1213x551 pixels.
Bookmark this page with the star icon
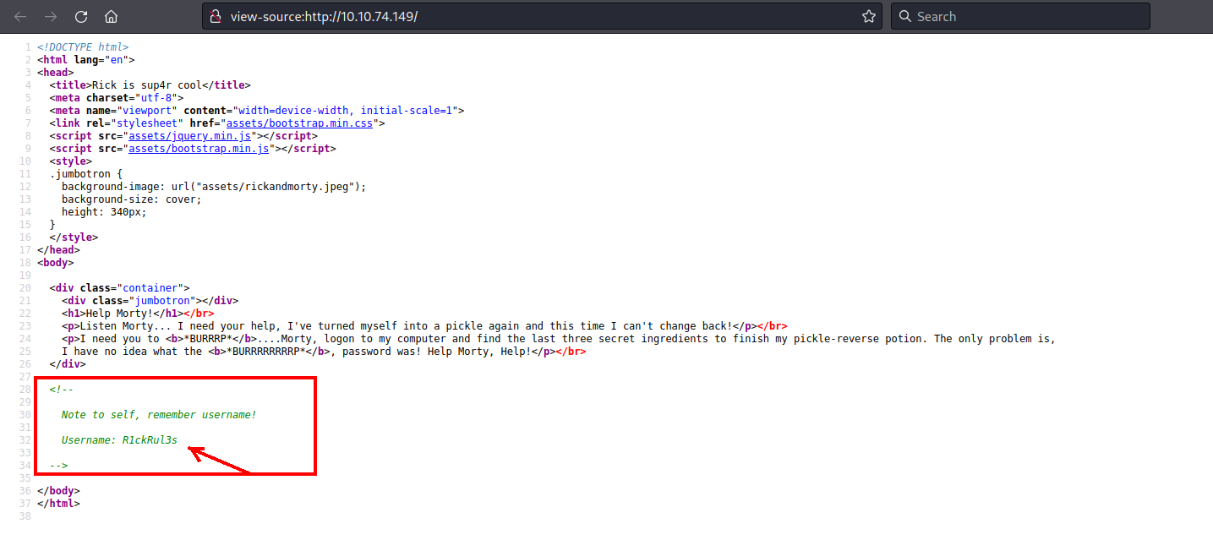868,16
